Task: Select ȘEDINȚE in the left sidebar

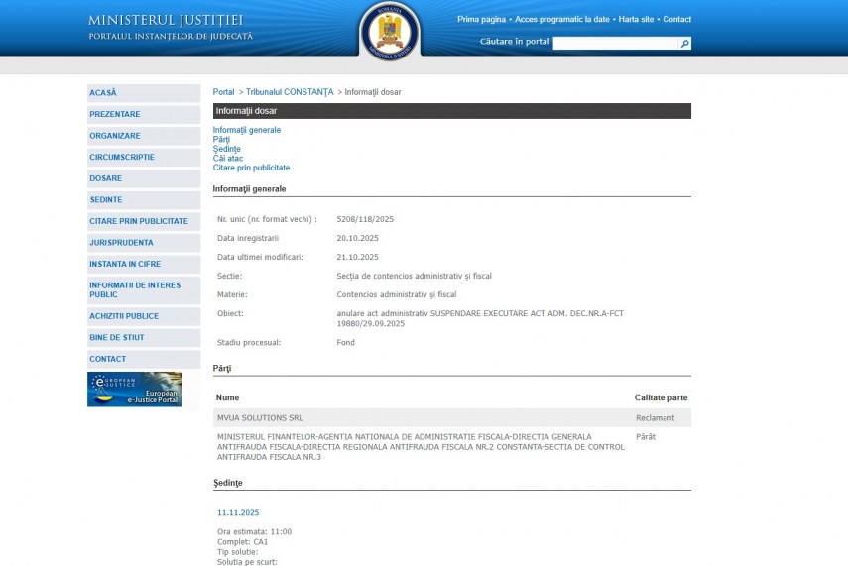Action: pos(106,200)
